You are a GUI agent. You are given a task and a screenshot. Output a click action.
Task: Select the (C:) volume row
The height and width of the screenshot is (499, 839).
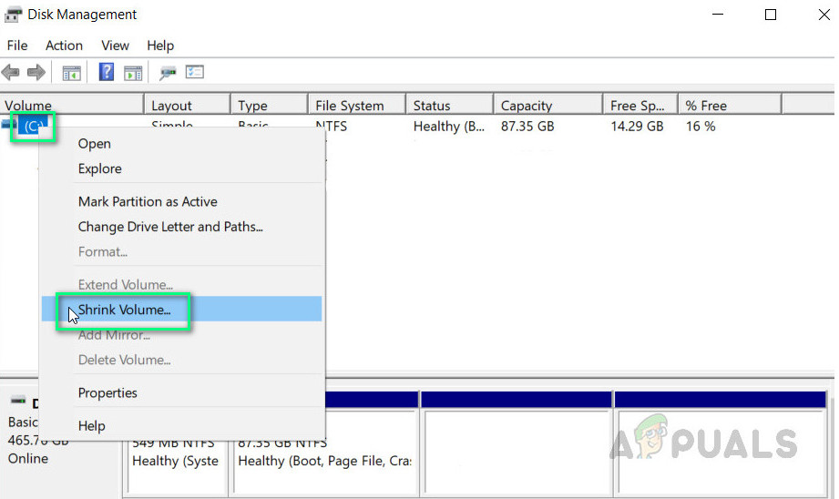click(33, 127)
